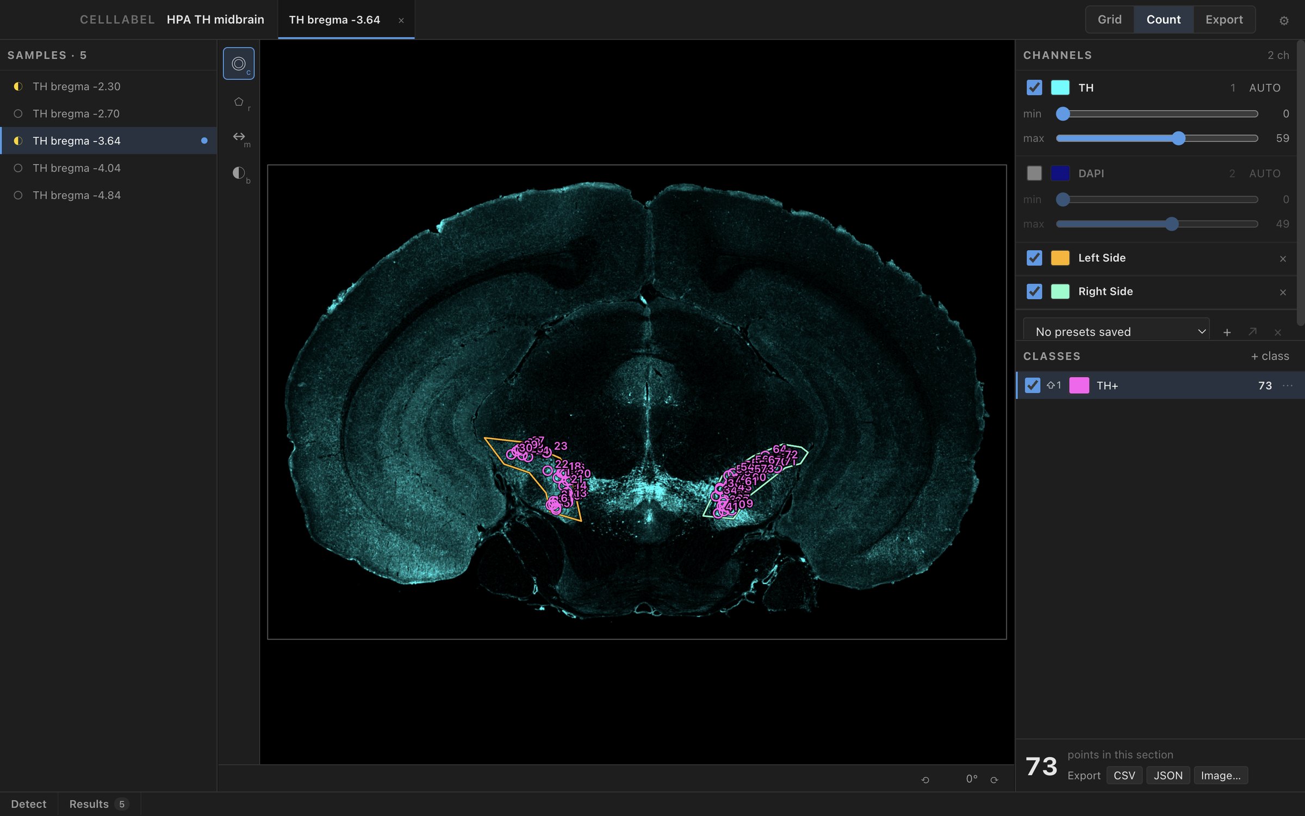Switch to Grid view
The width and height of the screenshot is (1305, 816).
coord(1109,20)
